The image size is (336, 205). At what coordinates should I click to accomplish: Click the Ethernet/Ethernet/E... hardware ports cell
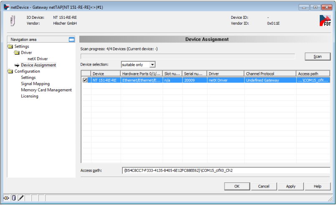click(x=141, y=80)
